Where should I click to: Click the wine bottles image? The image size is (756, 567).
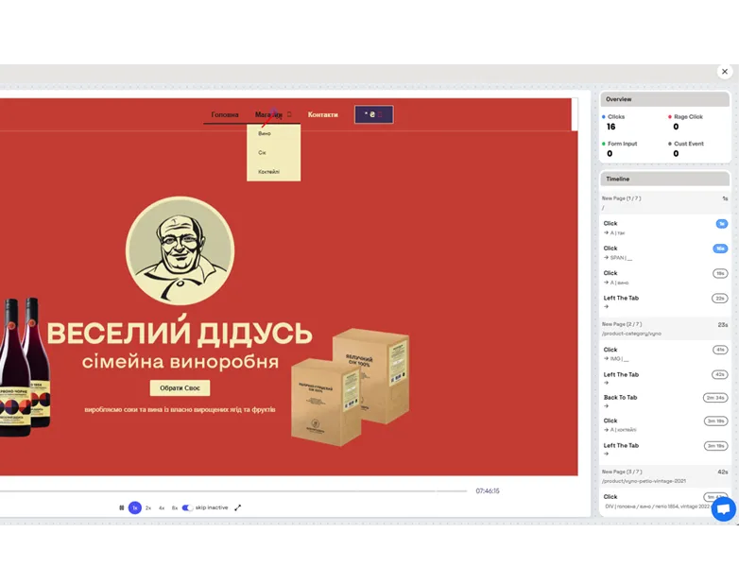(25, 367)
